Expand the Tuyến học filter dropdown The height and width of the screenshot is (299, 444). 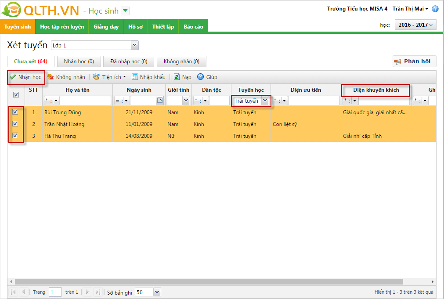click(x=265, y=101)
